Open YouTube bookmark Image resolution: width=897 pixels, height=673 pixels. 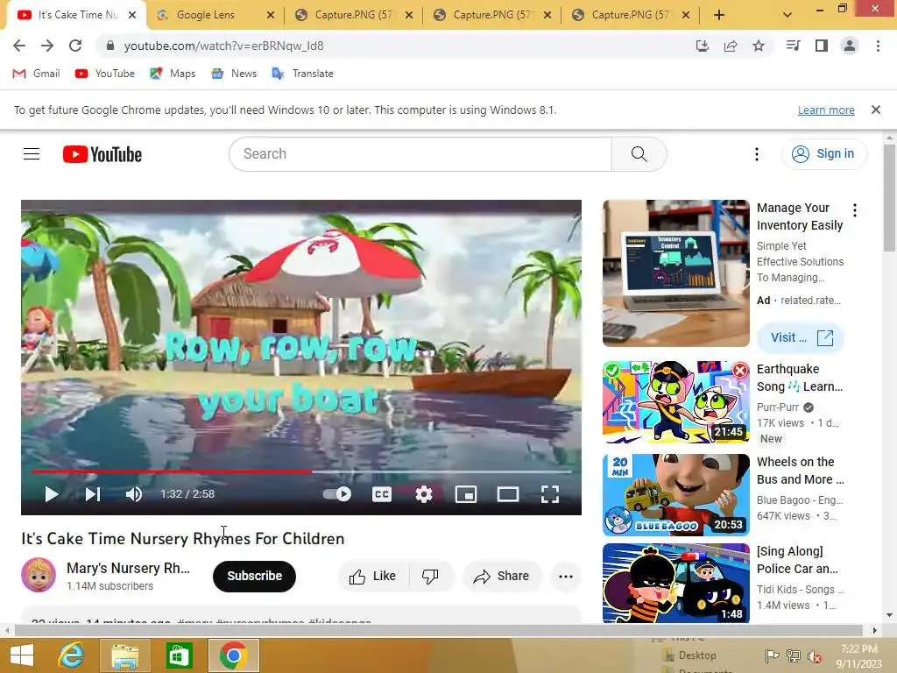(x=105, y=74)
